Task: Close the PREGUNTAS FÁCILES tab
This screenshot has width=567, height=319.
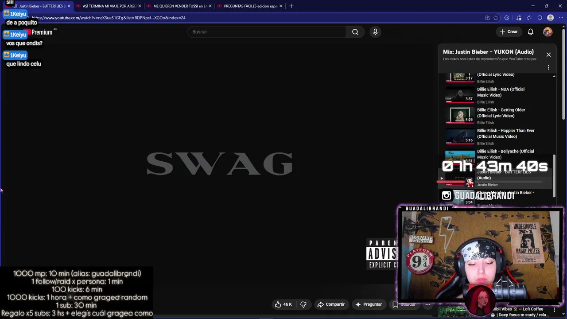Action: point(281,6)
